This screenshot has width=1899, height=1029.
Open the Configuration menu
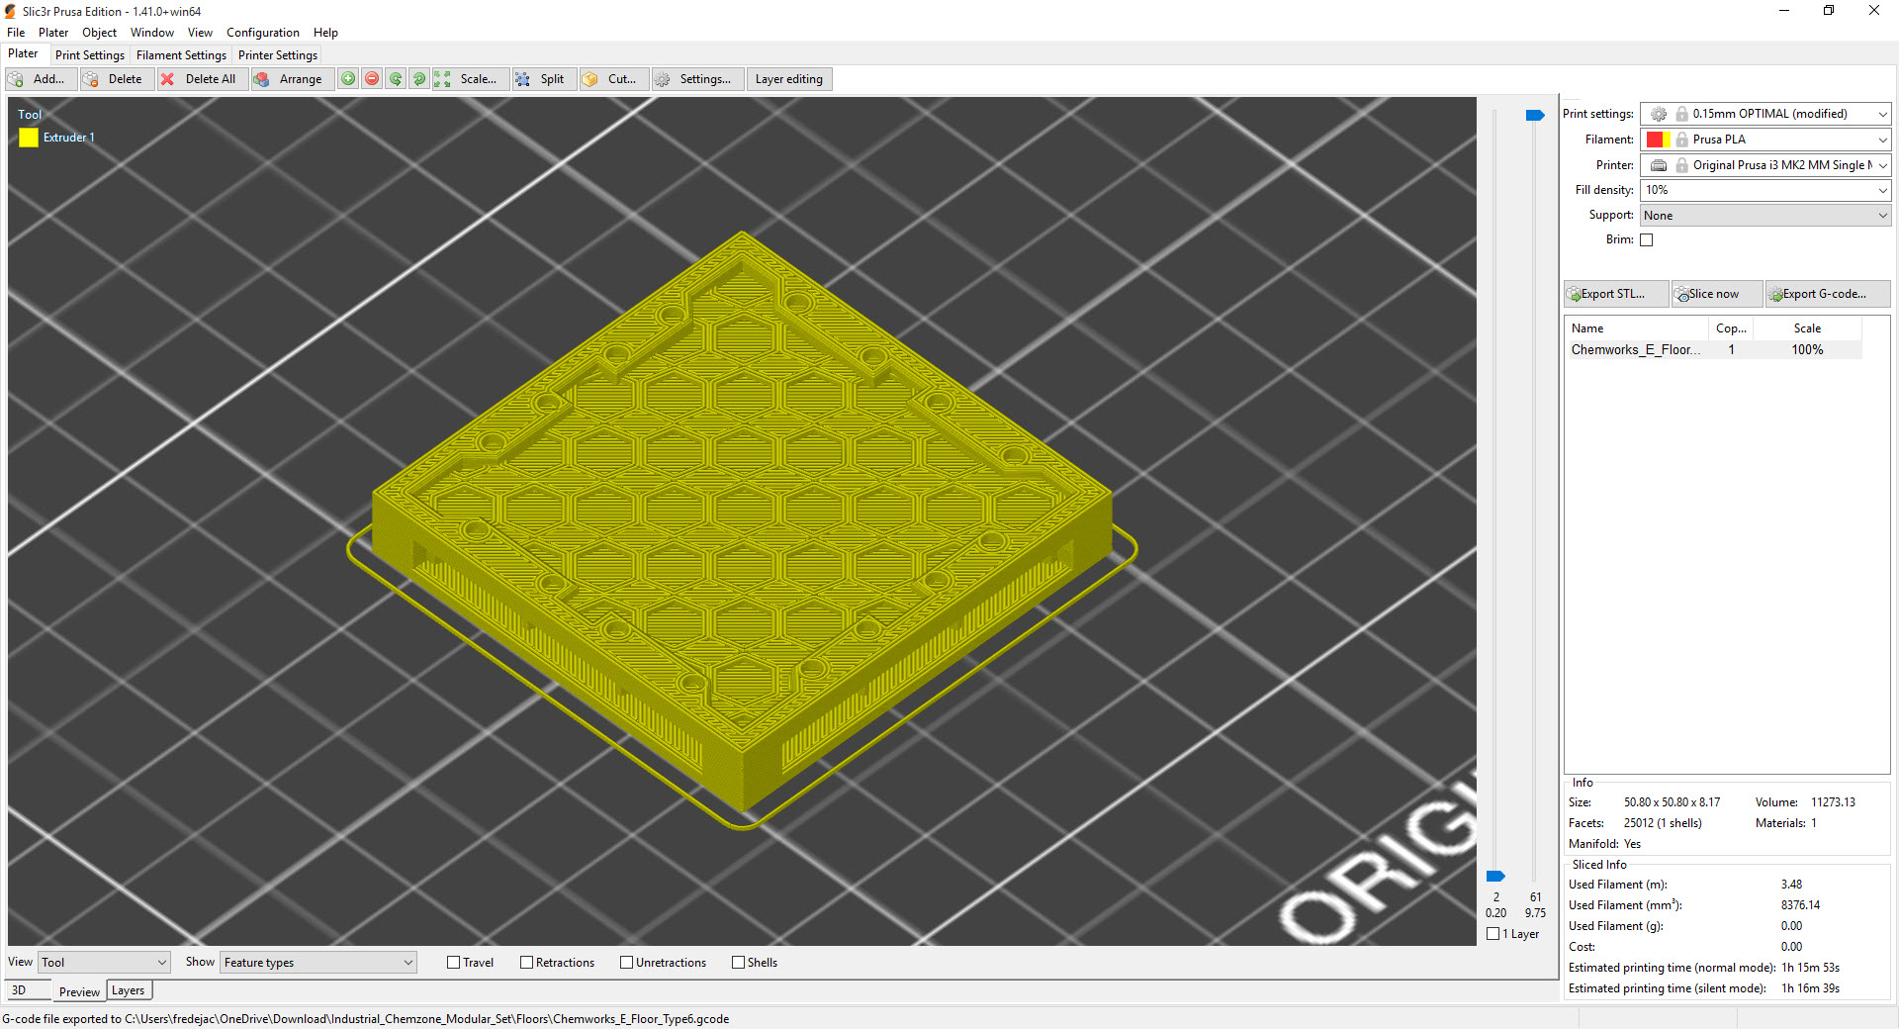[263, 33]
